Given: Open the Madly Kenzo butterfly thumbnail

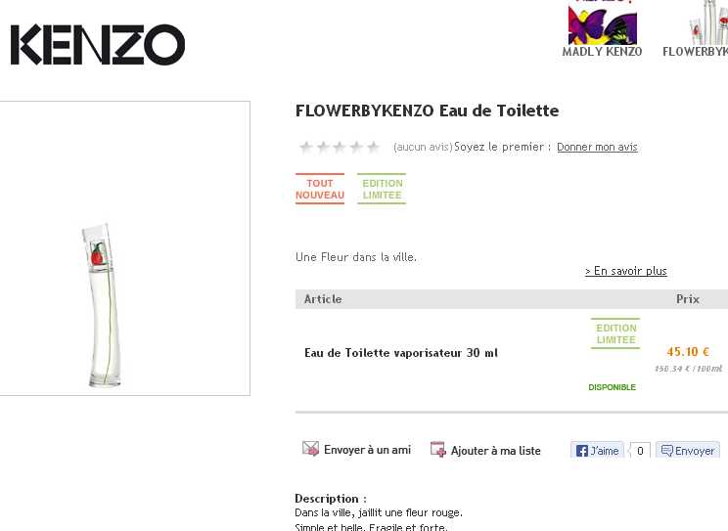Looking at the screenshot, I should (x=602, y=22).
